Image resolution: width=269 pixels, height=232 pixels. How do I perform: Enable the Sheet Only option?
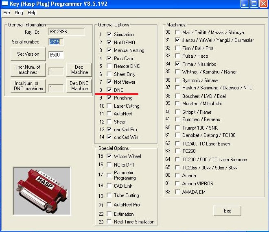(x=109, y=74)
